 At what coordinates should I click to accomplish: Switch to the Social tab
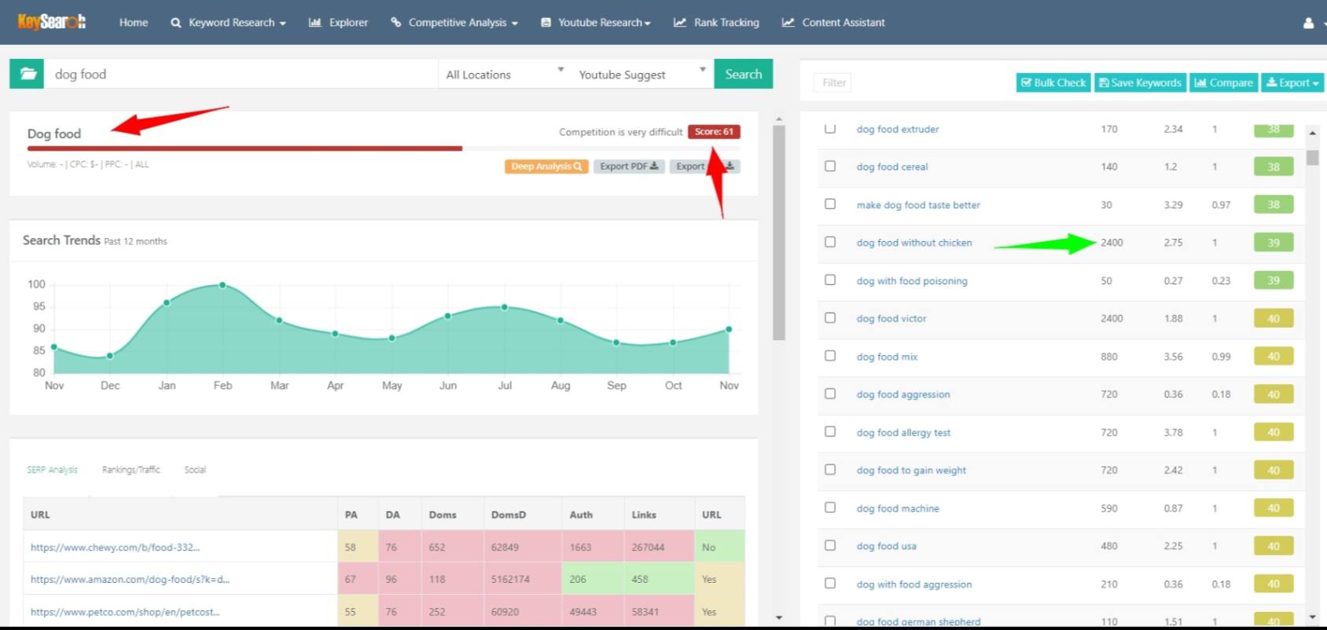pyautogui.click(x=195, y=470)
